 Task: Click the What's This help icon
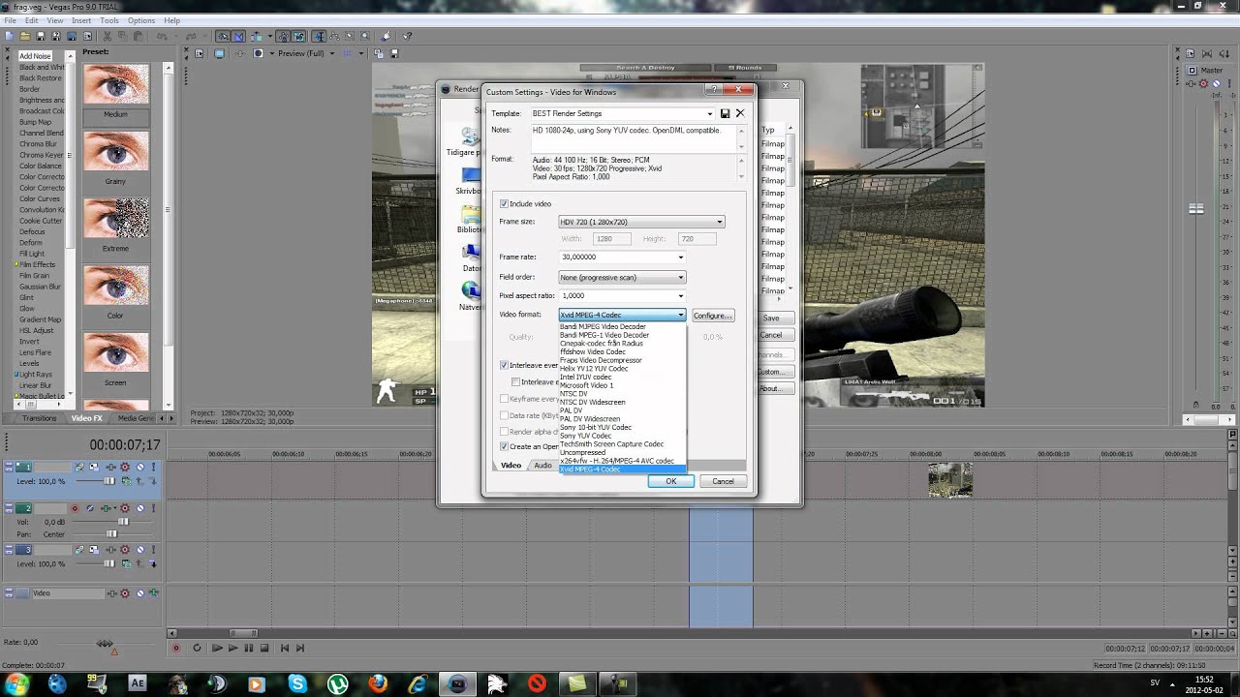(x=408, y=37)
